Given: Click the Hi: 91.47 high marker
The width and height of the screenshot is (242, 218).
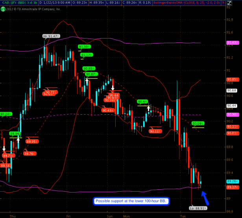Looking at the screenshot, I should 51,36.
